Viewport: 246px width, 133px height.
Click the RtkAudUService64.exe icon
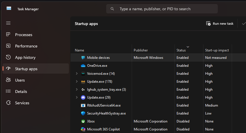(x=83, y=105)
